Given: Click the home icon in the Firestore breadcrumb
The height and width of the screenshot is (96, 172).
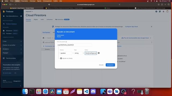Looking at the screenshot, I should (x=44, y=38).
